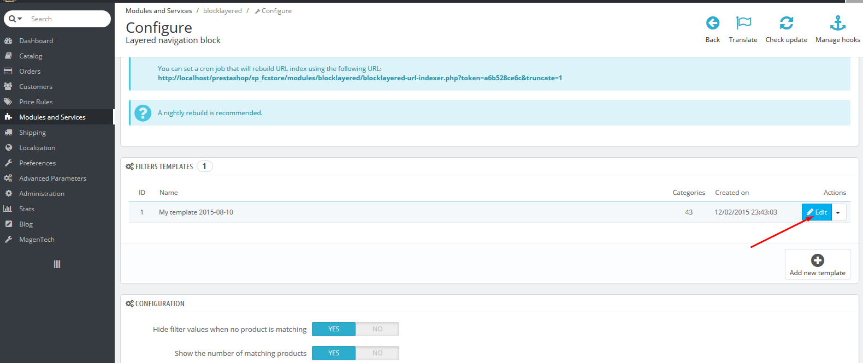Click the Orders credit card icon
This screenshot has height=363, width=863.
click(x=8, y=72)
